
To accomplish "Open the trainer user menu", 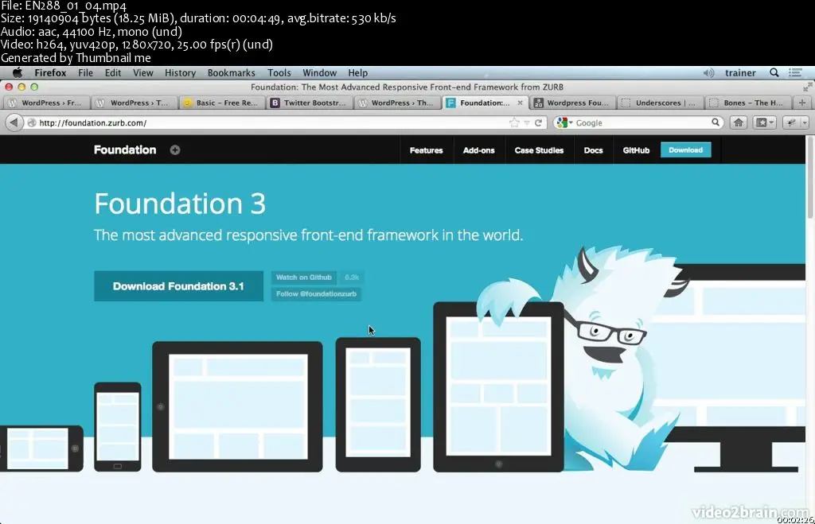I will coord(740,72).
